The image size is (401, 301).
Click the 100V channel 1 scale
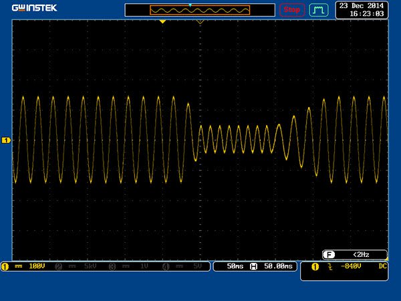(x=37, y=266)
